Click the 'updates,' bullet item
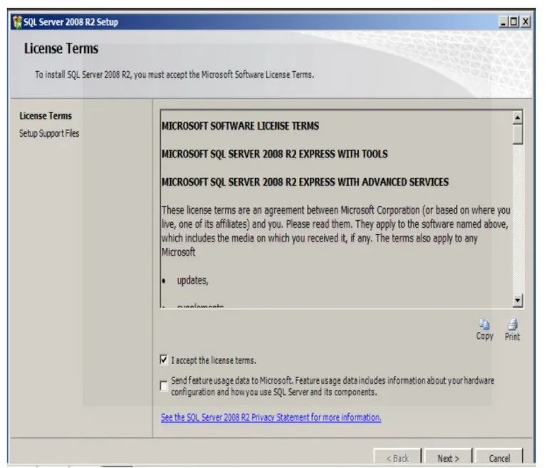This screenshot has height=468, width=549. 192,280
